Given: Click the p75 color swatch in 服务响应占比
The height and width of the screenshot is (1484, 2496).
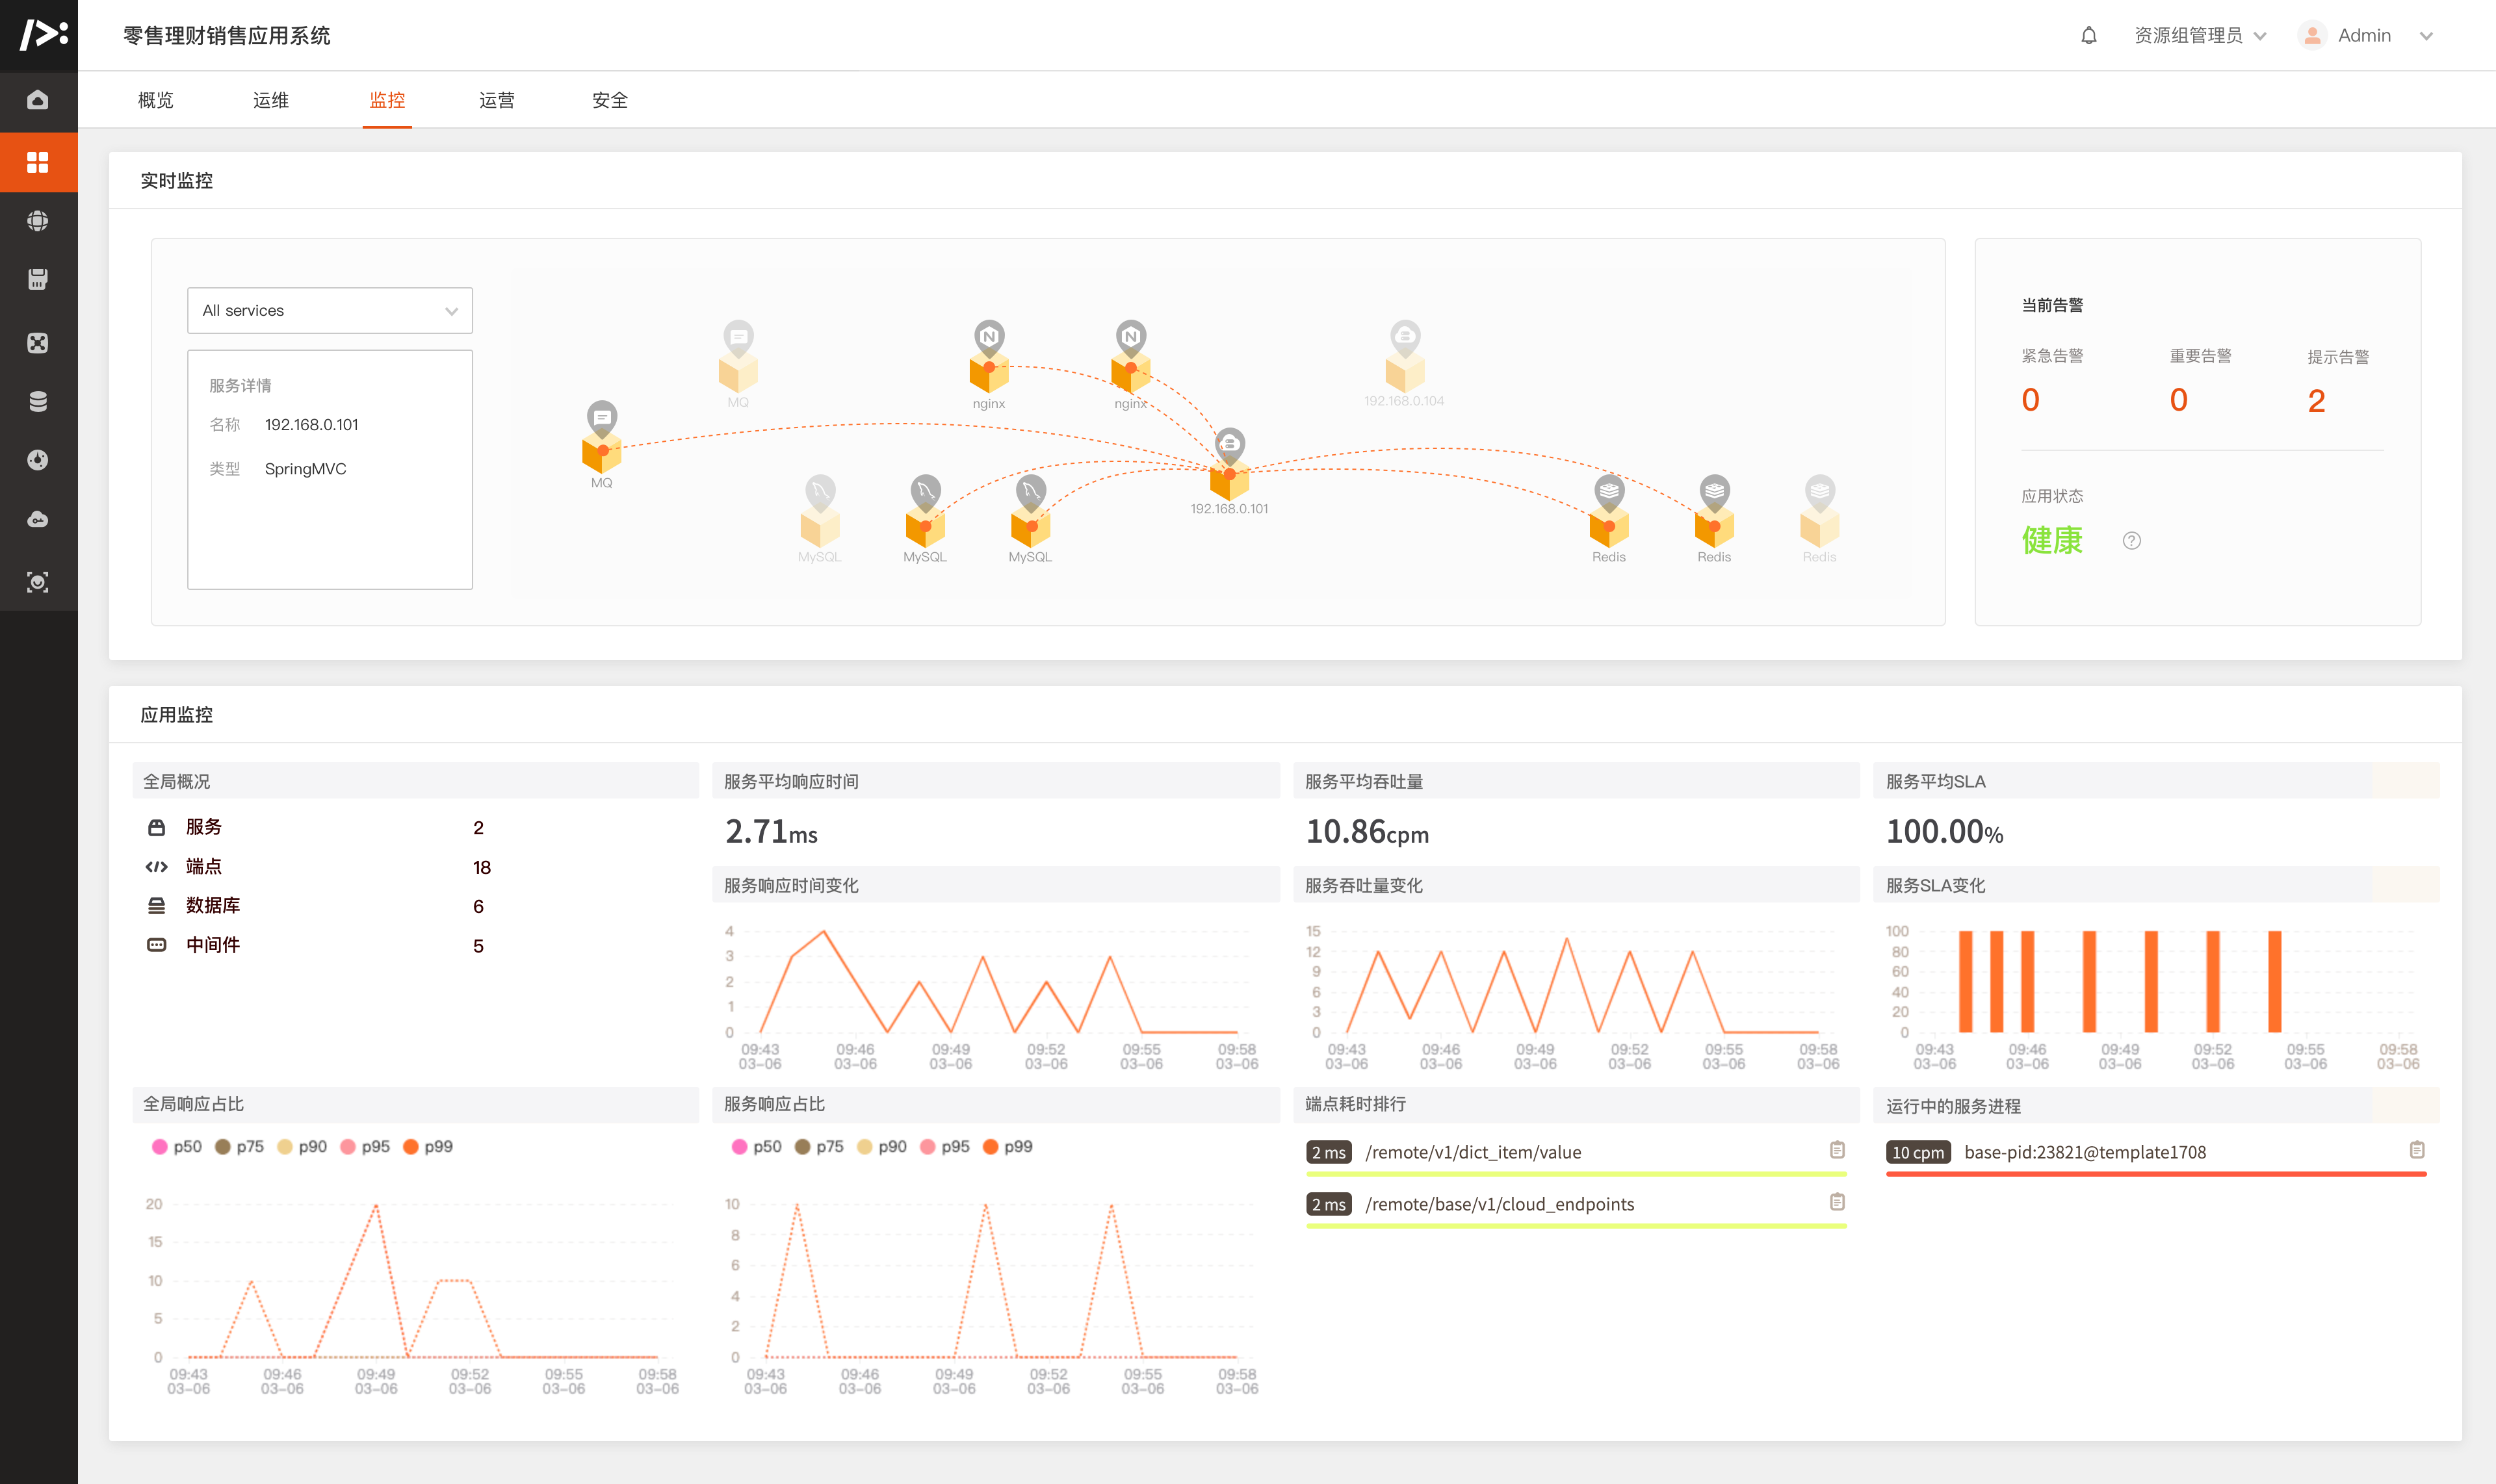Looking at the screenshot, I should 802,1147.
